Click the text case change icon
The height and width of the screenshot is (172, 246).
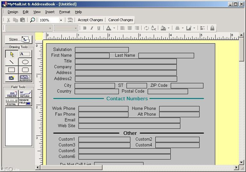point(153,28)
